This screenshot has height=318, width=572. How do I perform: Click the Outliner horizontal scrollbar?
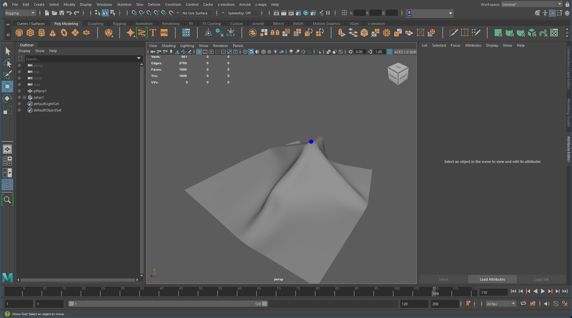click(78, 280)
